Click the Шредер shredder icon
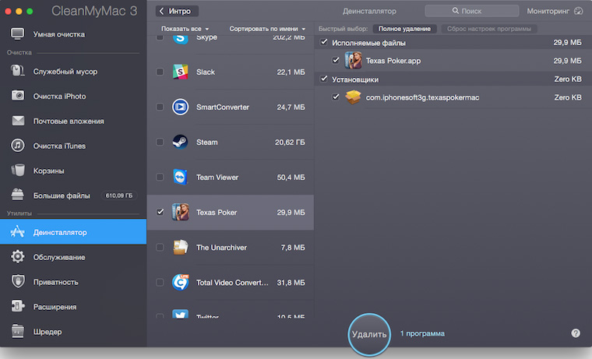Viewport: 592px width, 359px height. [x=18, y=332]
